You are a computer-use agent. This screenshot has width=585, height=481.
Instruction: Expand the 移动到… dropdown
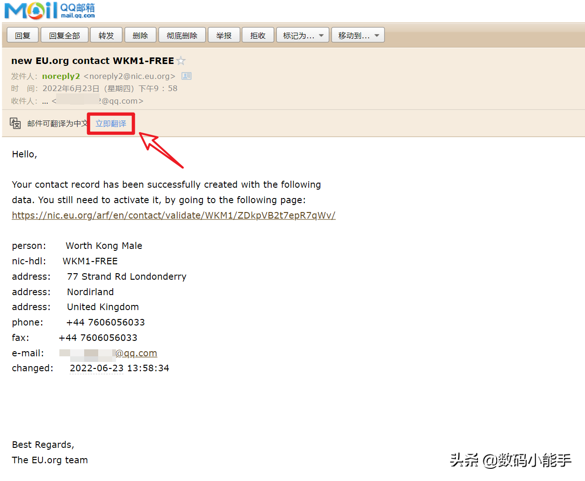tap(358, 35)
